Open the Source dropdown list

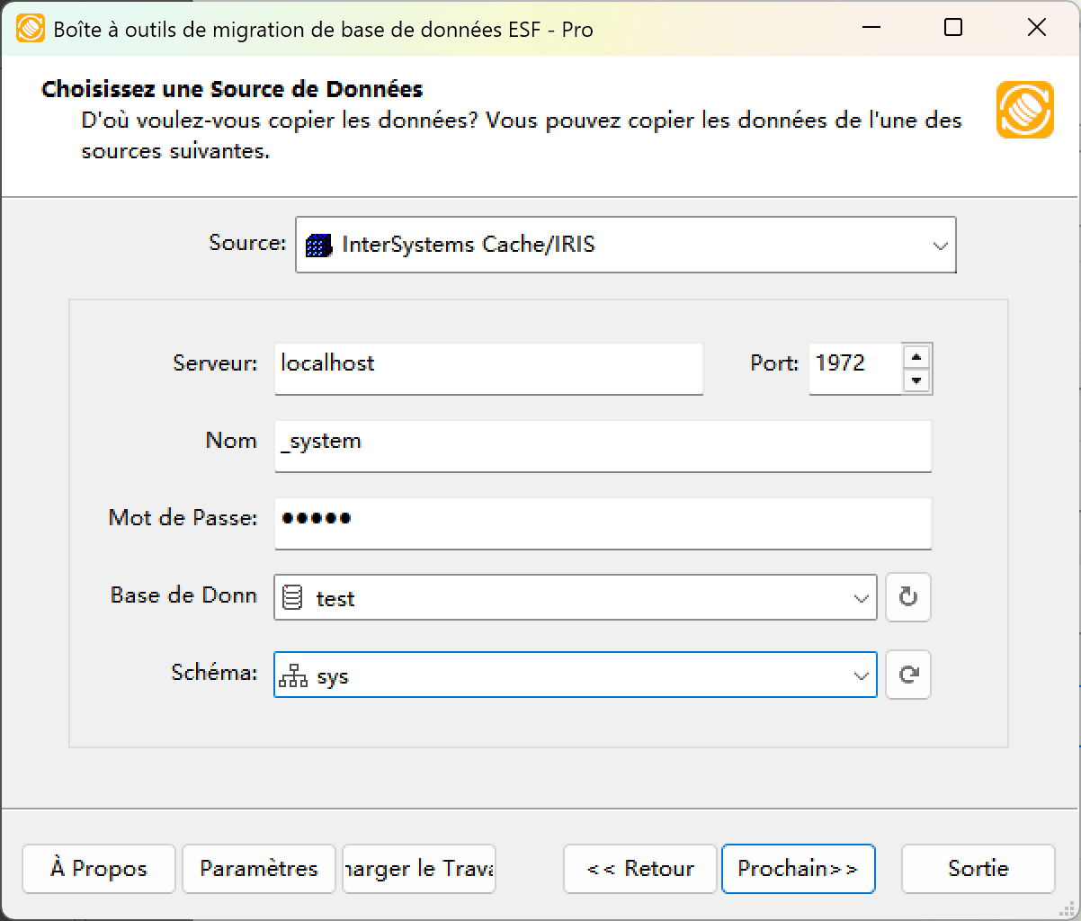940,244
